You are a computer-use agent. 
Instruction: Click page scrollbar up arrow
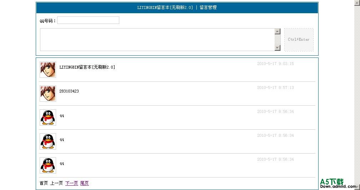(x=357, y=2)
